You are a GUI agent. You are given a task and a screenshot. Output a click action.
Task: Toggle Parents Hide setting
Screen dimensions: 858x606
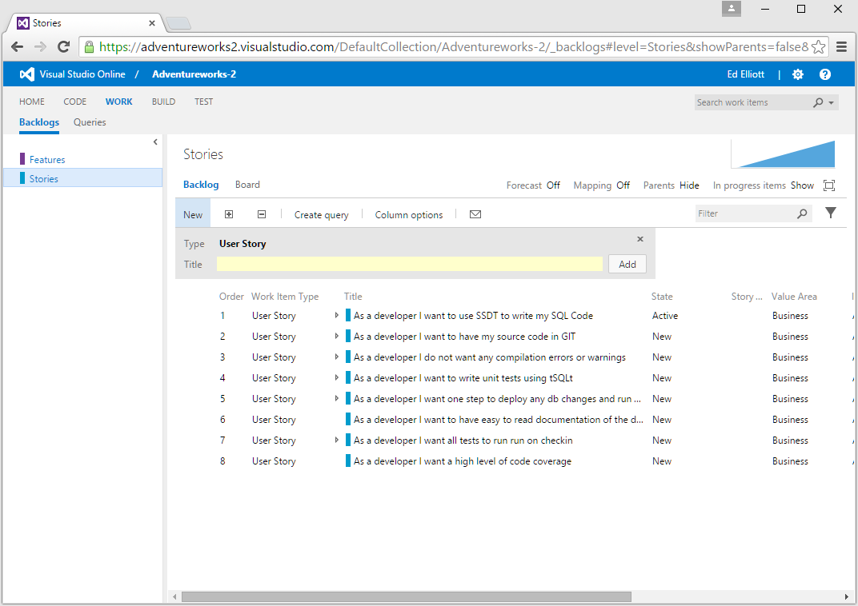coord(688,185)
